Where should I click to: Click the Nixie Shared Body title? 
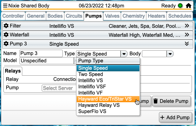tap(29, 6)
